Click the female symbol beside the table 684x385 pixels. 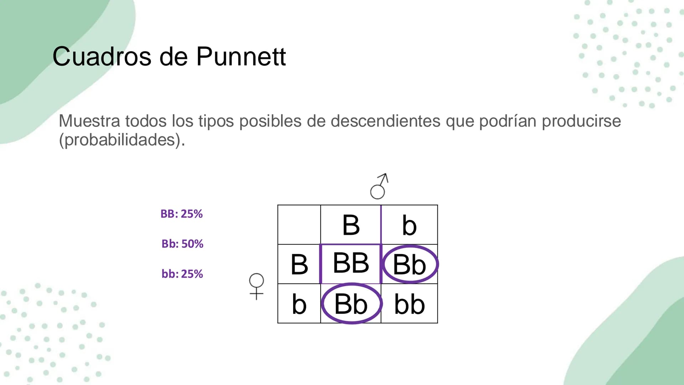pos(256,287)
